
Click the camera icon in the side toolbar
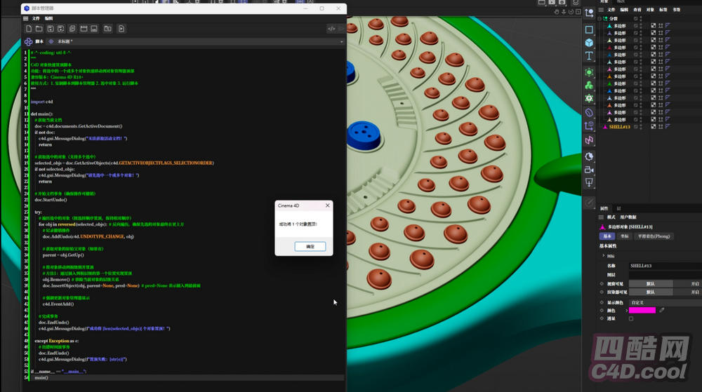(x=589, y=169)
